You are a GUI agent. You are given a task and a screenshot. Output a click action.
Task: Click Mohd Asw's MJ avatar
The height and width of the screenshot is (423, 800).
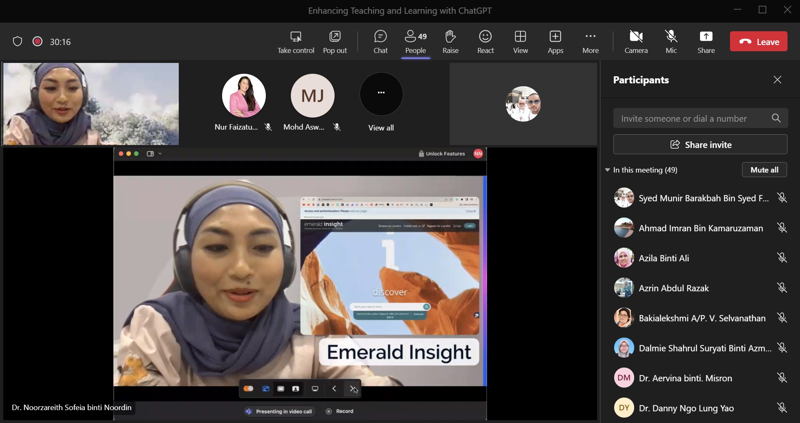click(x=312, y=95)
